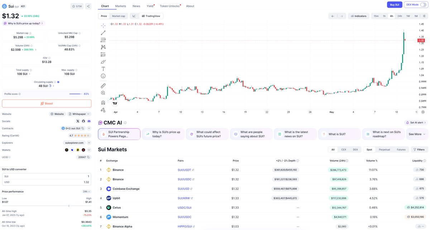This screenshot has height=230, width=430.
Task: Open Sui's GitHub social link
Action: coord(83,121)
